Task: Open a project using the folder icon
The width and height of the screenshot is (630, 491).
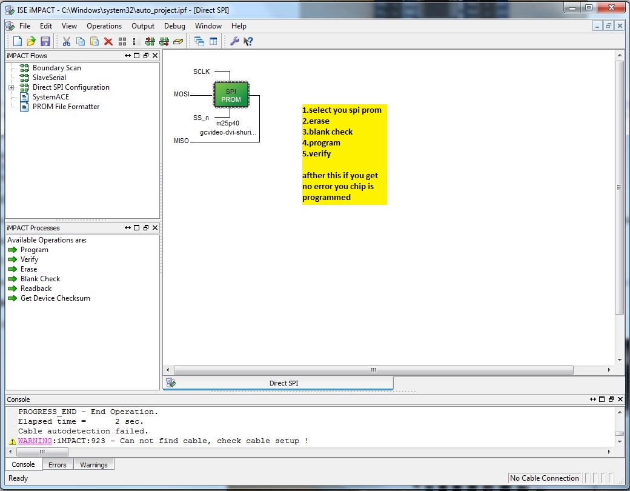Action: pos(31,41)
